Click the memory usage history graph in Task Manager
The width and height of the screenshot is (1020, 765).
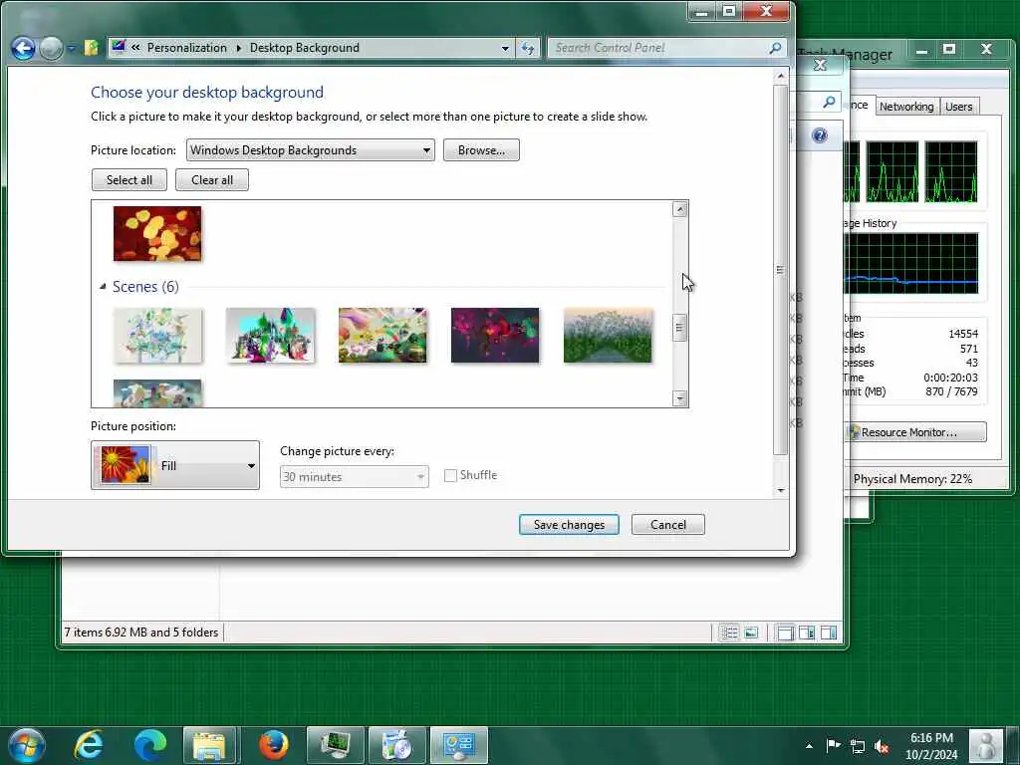910,263
